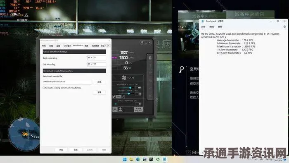Click the 确定 button in settings dialog
This screenshot has width=289, height=163.
(61, 150)
